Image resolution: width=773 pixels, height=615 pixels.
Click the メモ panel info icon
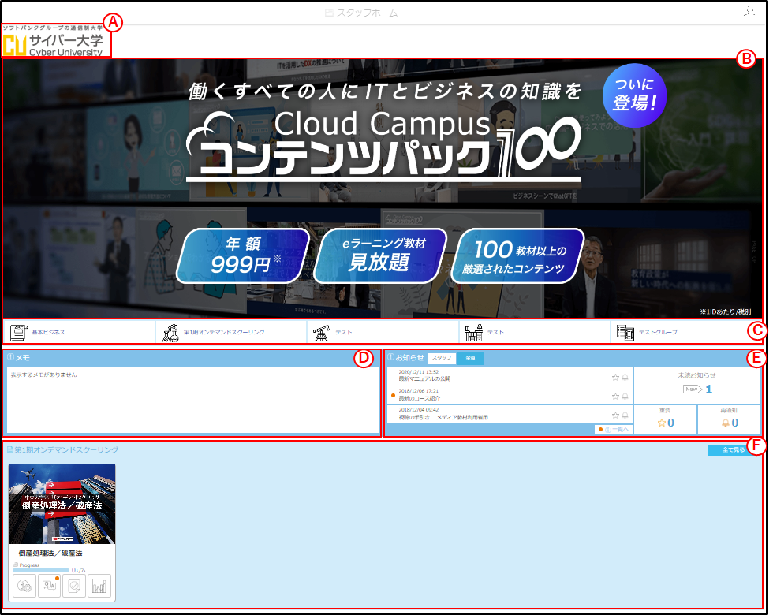10,357
